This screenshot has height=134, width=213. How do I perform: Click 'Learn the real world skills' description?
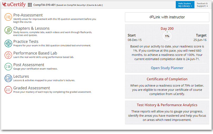coord(43,57)
